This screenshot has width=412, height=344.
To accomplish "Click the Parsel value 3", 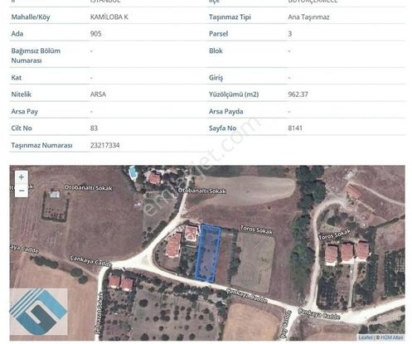I will click(290, 34).
